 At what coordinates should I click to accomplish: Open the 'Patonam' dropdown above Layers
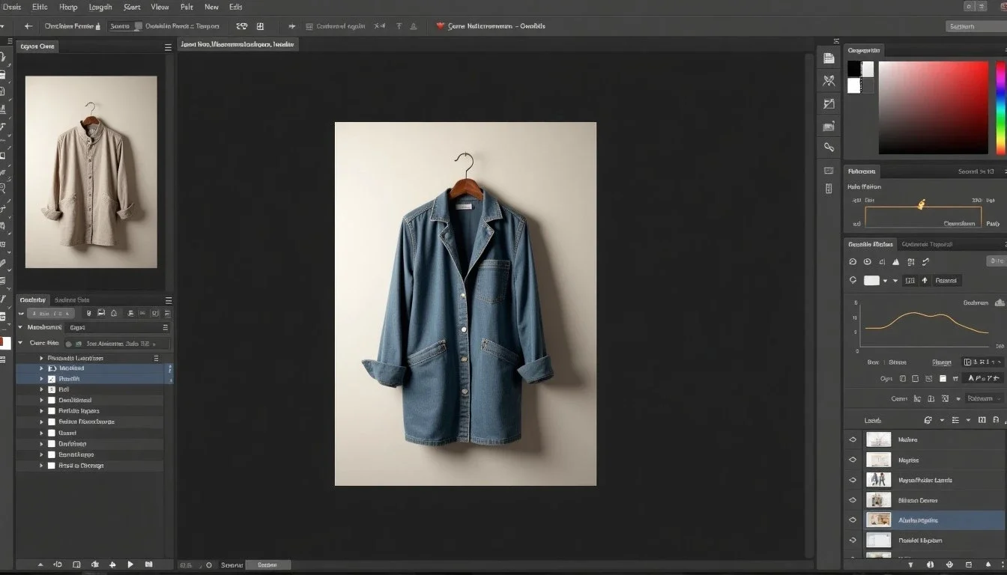coord(983,399)
